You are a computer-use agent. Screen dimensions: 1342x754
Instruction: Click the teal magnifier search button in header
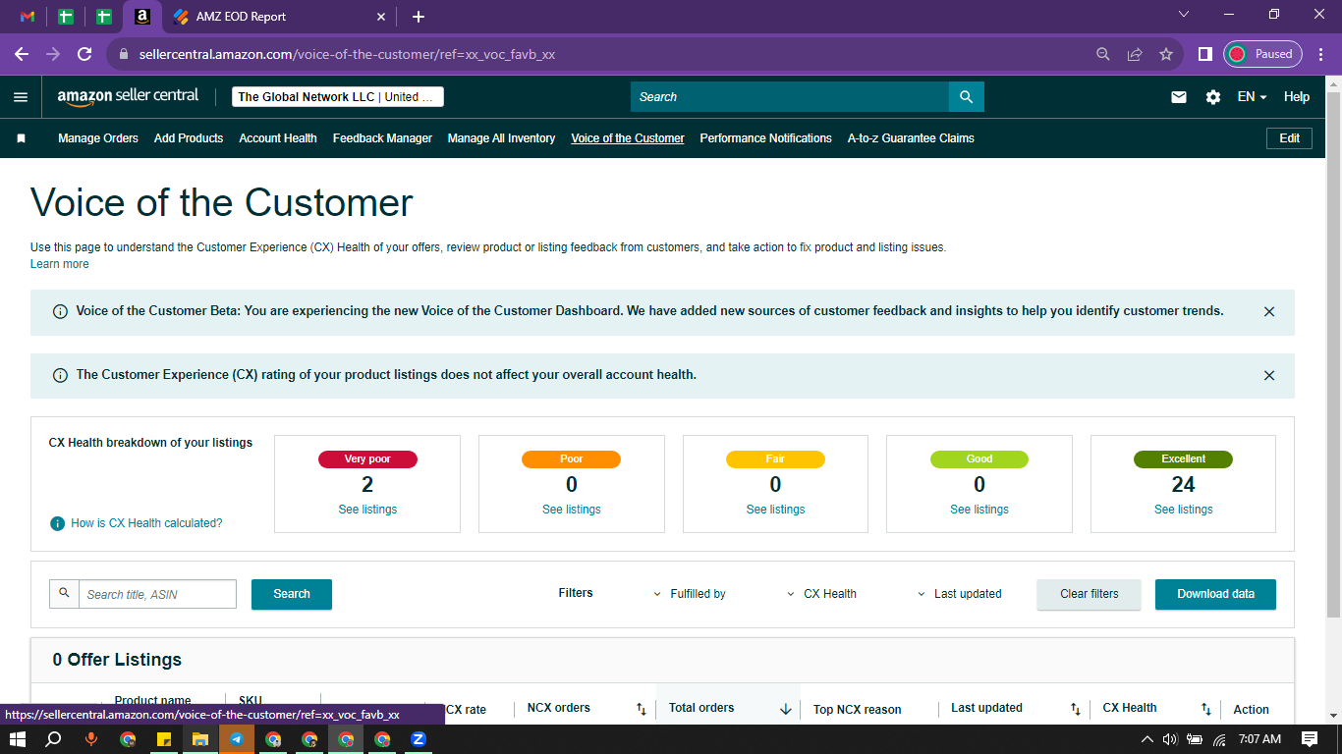[966, 97]
